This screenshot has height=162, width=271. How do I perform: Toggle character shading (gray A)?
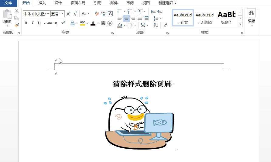tap(103, 23)
